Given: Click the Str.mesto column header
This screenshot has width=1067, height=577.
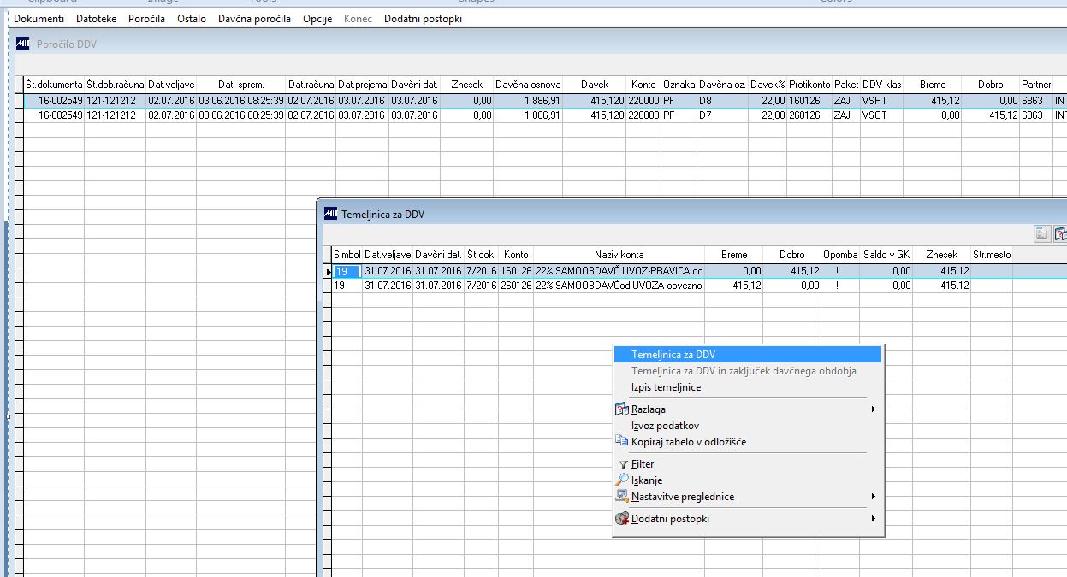Looking at the screenshot, I should click(992, 255).
